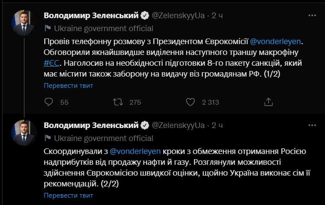
Task: Click Zelensky's avatar on the second tweet
Action: 23,133
